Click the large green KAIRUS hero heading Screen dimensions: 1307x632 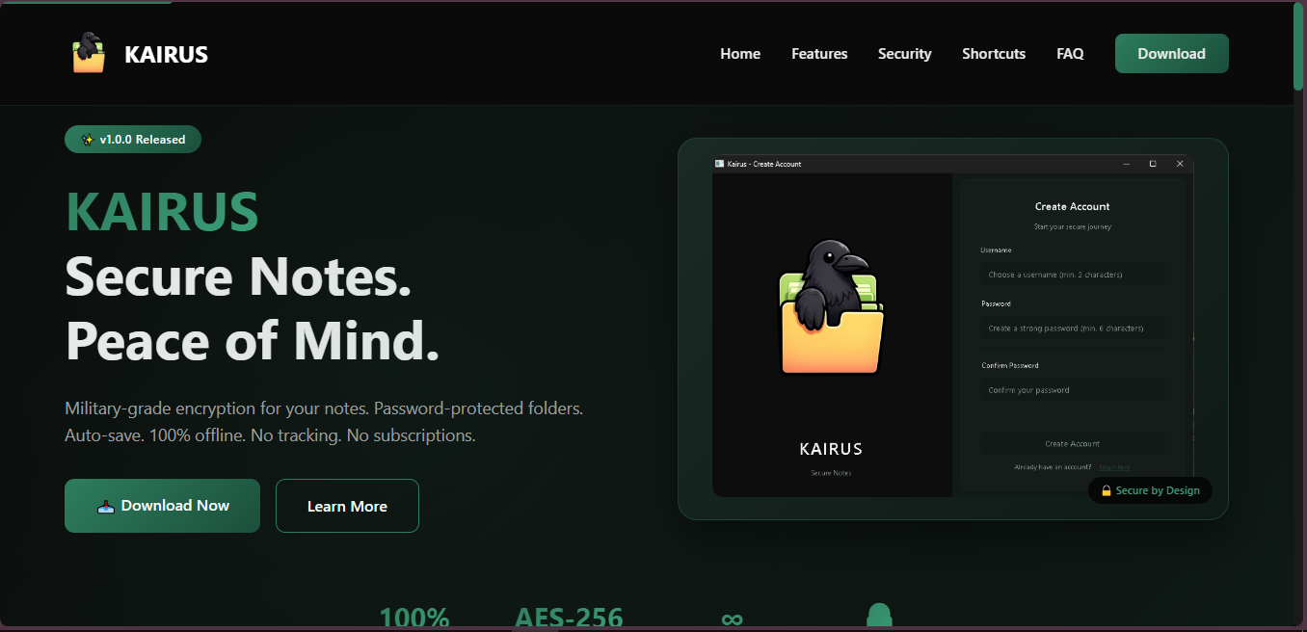162,211
